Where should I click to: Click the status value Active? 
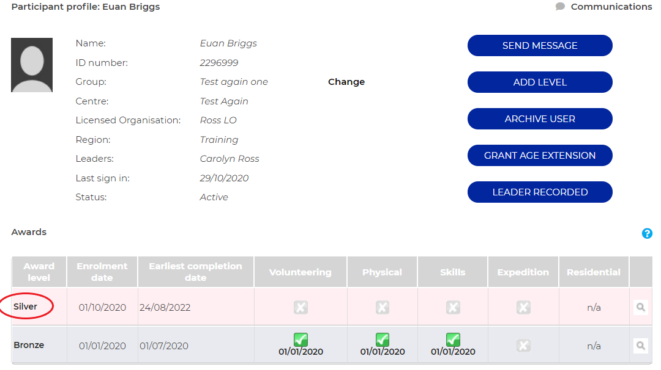click(x=214, y=197)
